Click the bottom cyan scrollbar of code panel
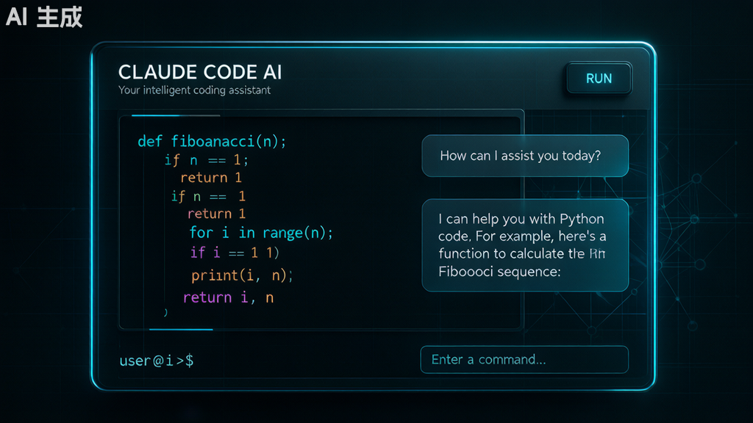The image size is (753, 423). click(181, 330)
